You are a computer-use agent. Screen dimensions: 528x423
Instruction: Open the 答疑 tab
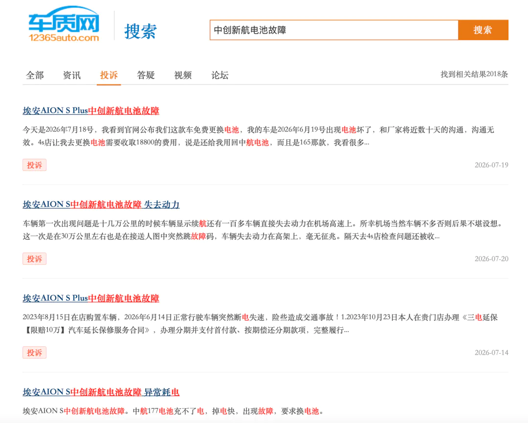pos(146,75)
